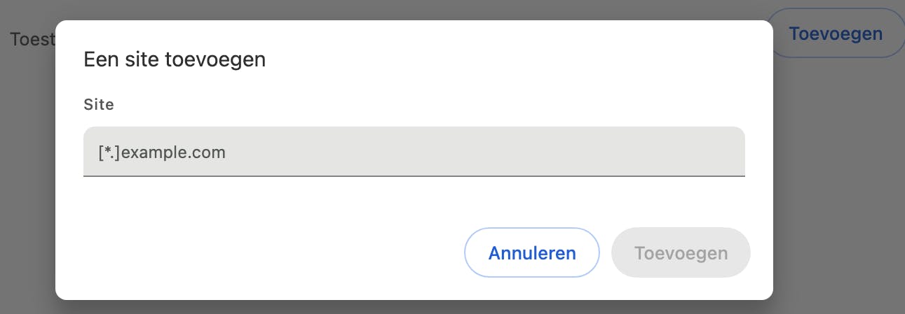The width and height of the screenshot is (905, 314).
Task: Click the 'Een site toevoegen' dialog title
Action: (175, 59)
